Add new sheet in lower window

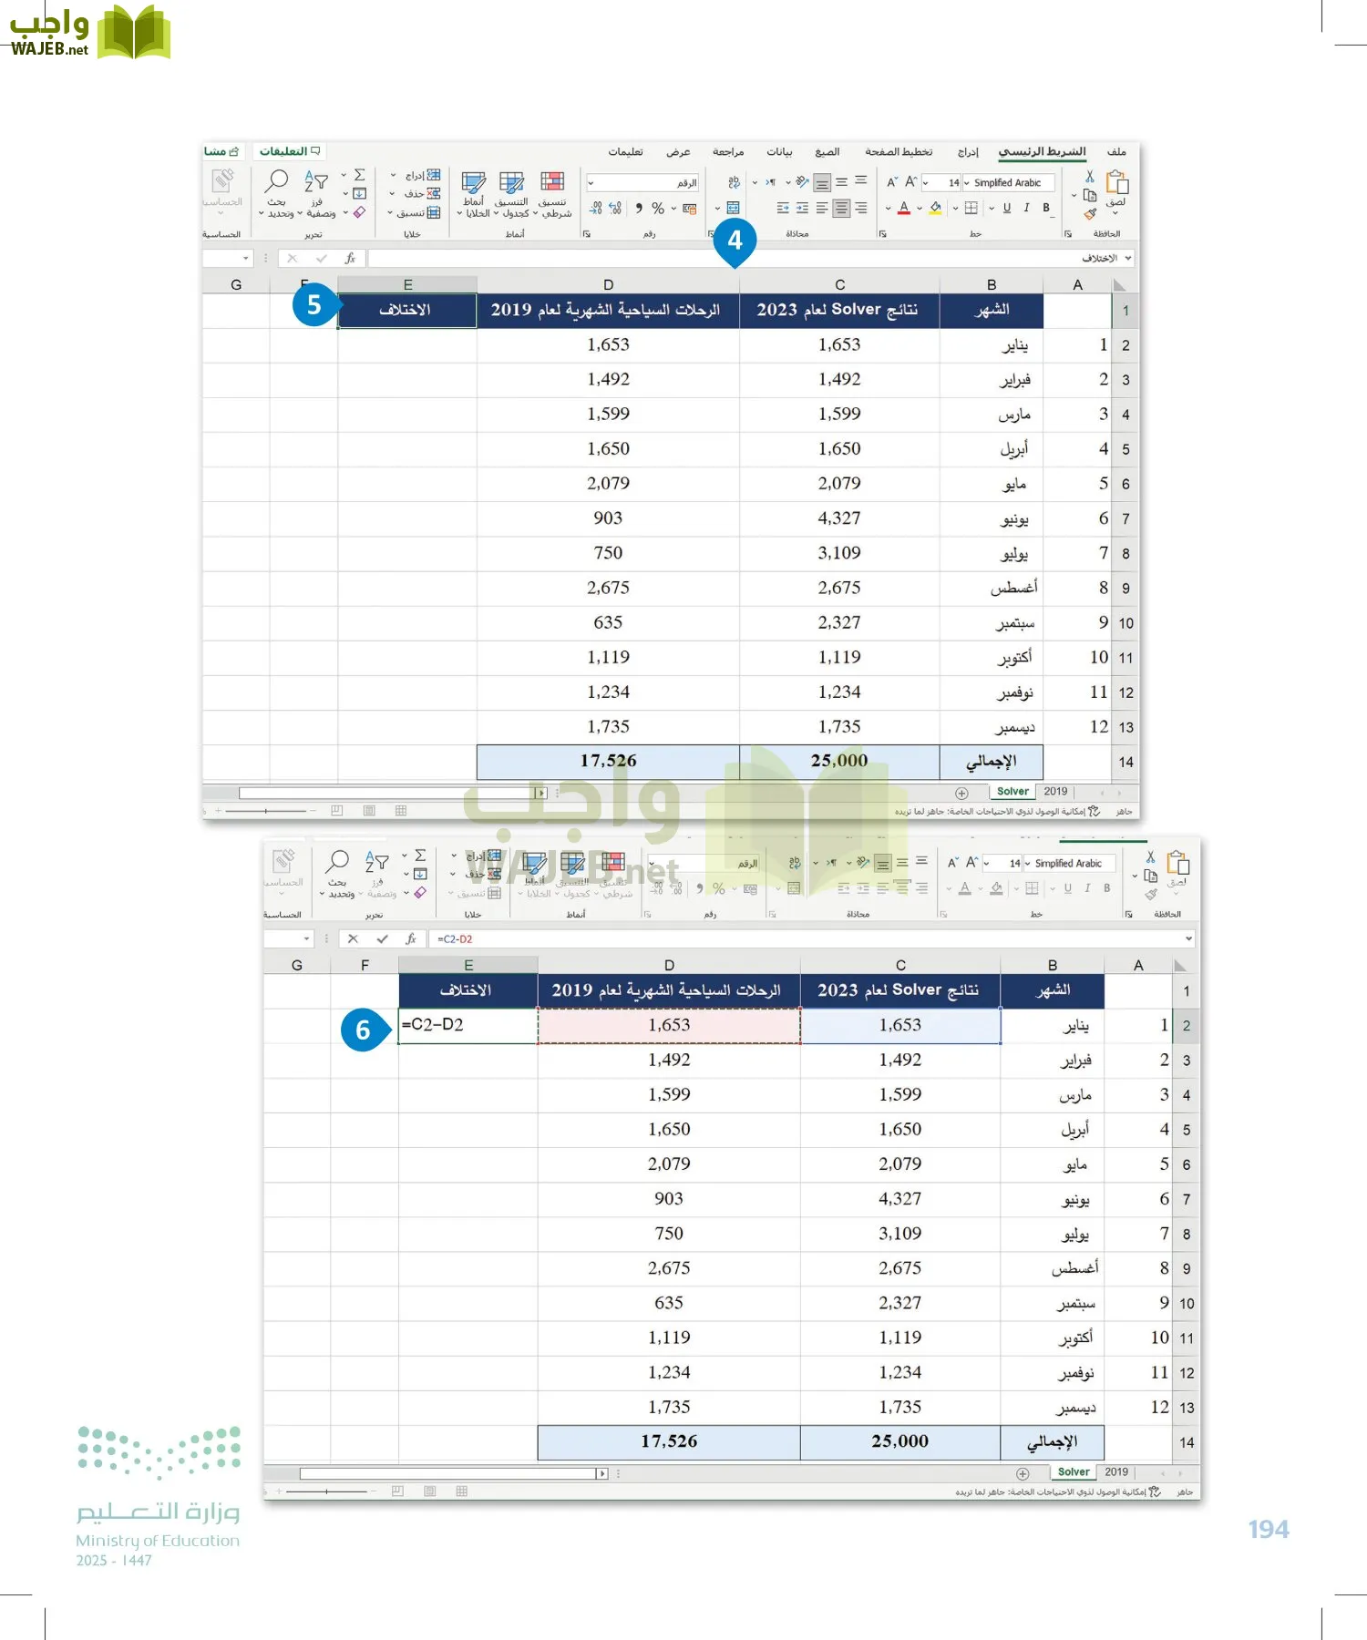point(1023,1473)
